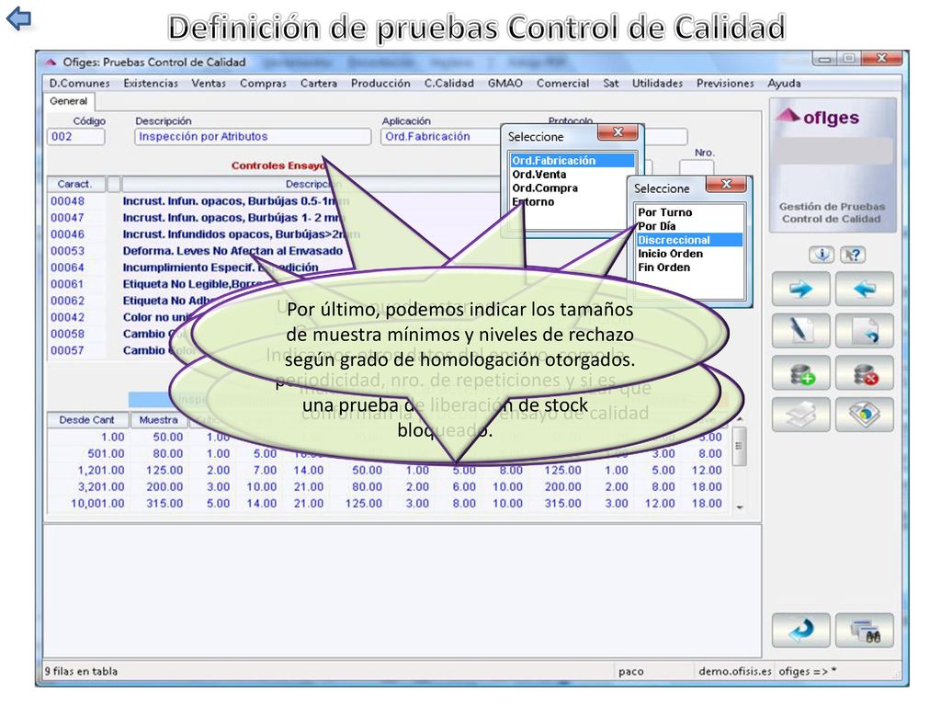Image resolution: width=941 pixels, height=706 pixels.
Task: Click the Caract. column header
Action: pyautogui.click(x=75, y=184)
